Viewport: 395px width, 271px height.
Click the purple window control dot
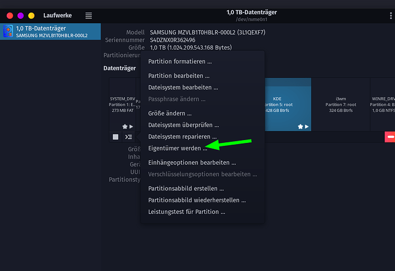20,15
